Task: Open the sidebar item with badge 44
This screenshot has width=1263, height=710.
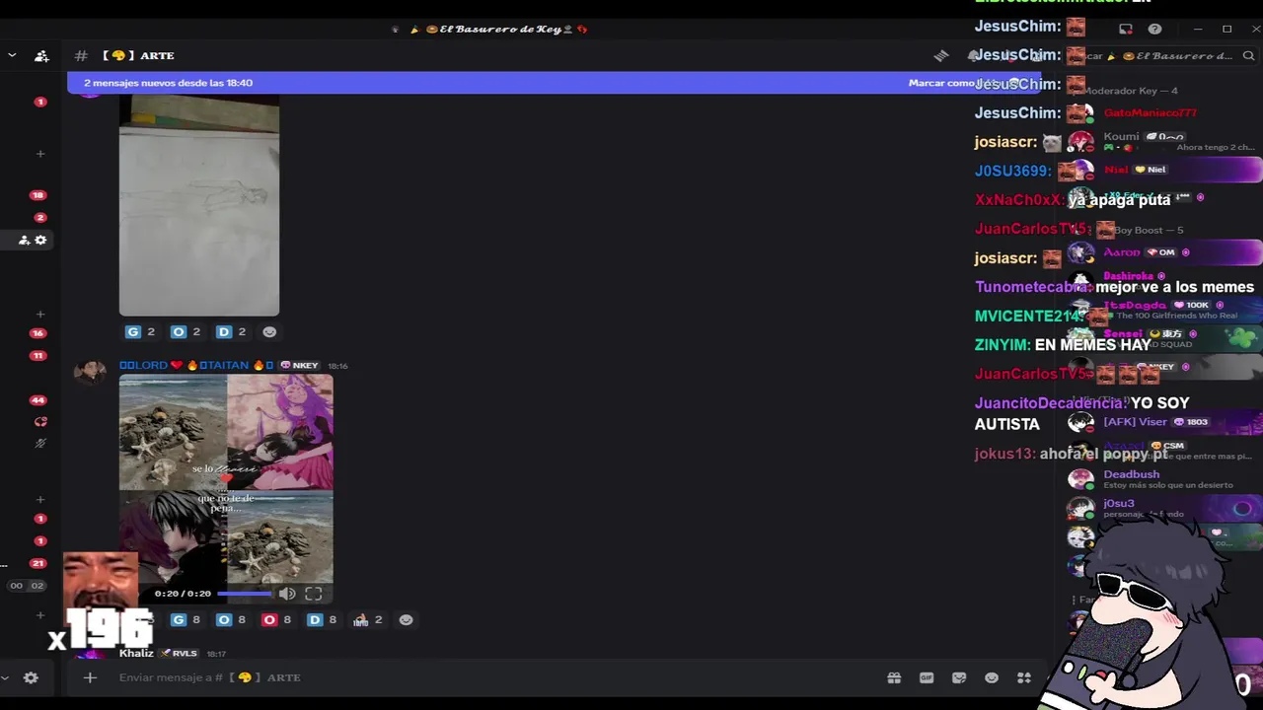Action: coord(37,400)
